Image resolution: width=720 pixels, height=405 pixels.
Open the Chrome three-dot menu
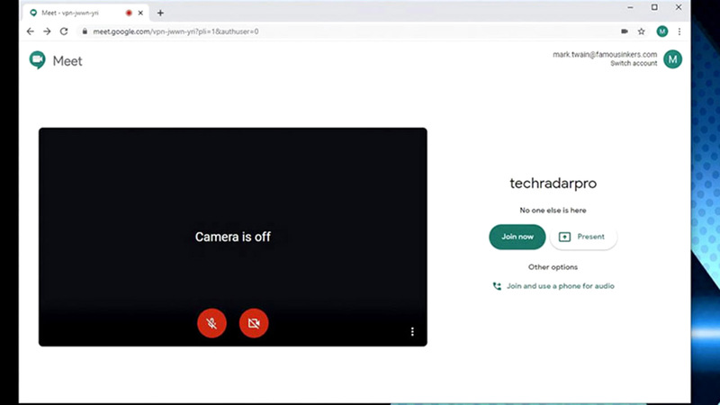pos(679,31)
